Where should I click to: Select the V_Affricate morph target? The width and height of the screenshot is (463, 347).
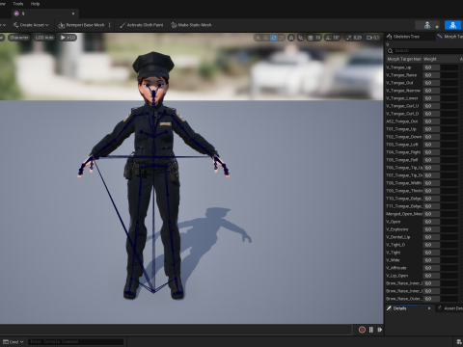[396, 268]
